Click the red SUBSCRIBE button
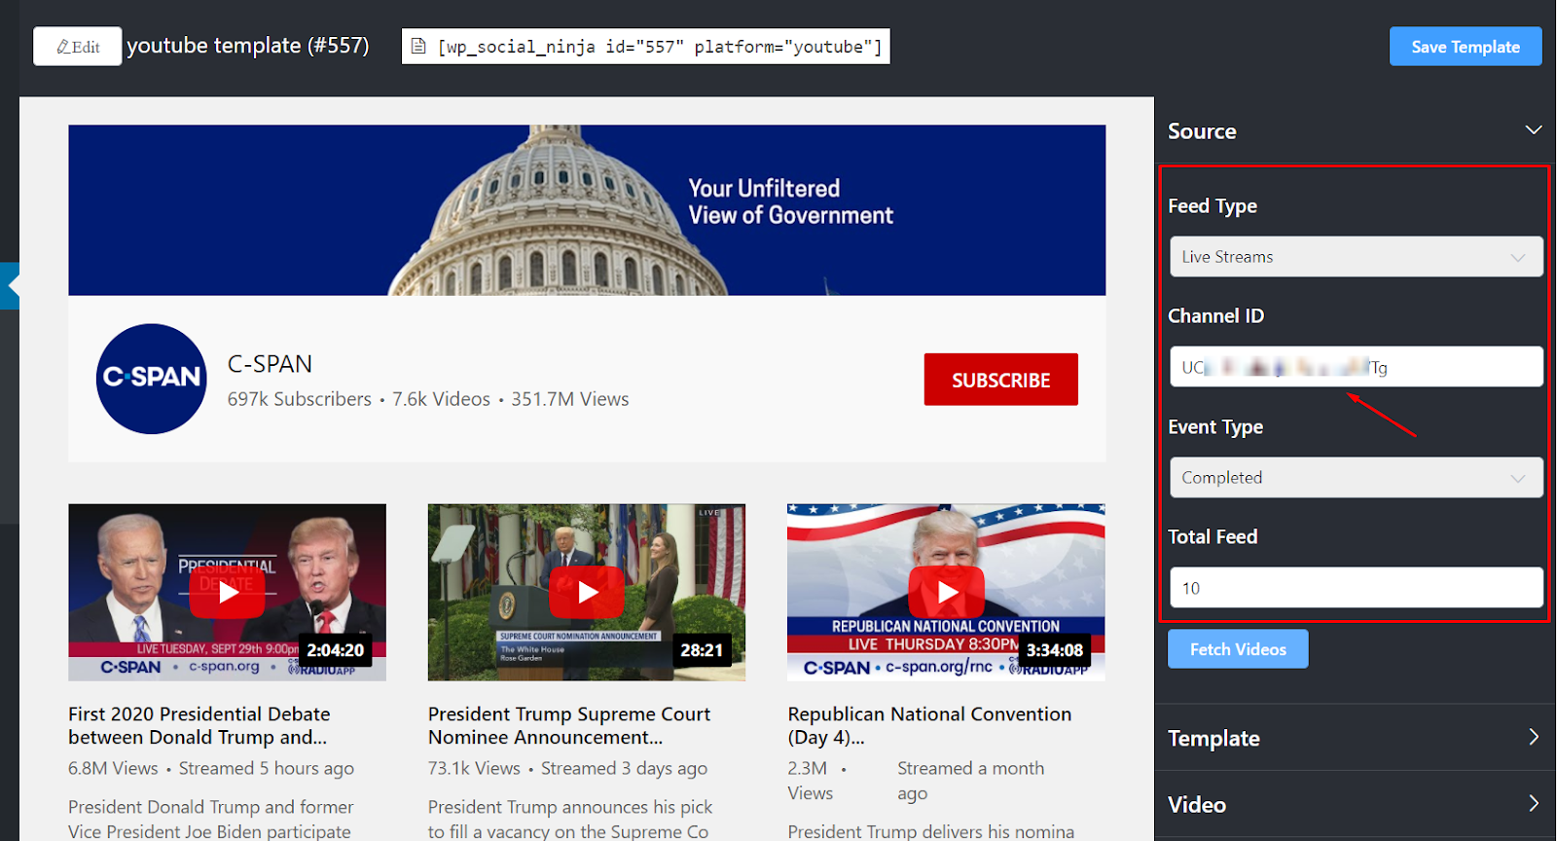The height and width of the screenshot is (841, 1557). coord(1001,380)
